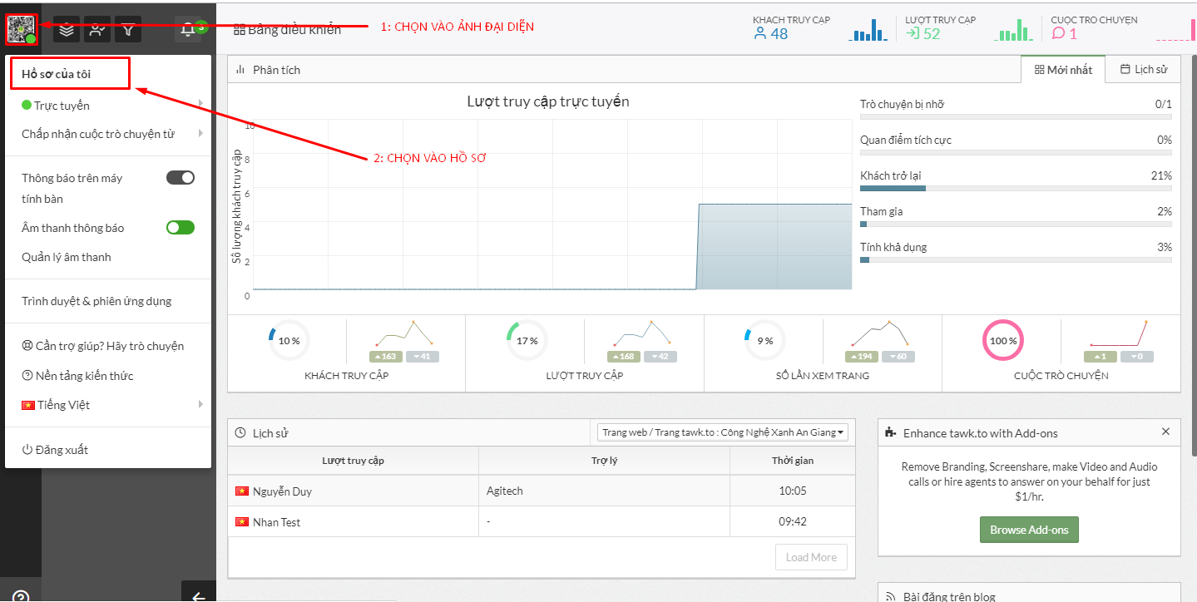The image size is (1197, 602).
Task: Open the contacts people icon
Action: click(x=97, y=30)
